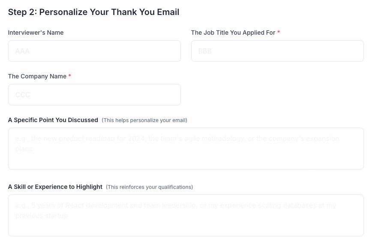The width and height of the screenshot is (369, 245).
Task: Click the Interviewer's Name input field
Action: (x=94, y=51)
